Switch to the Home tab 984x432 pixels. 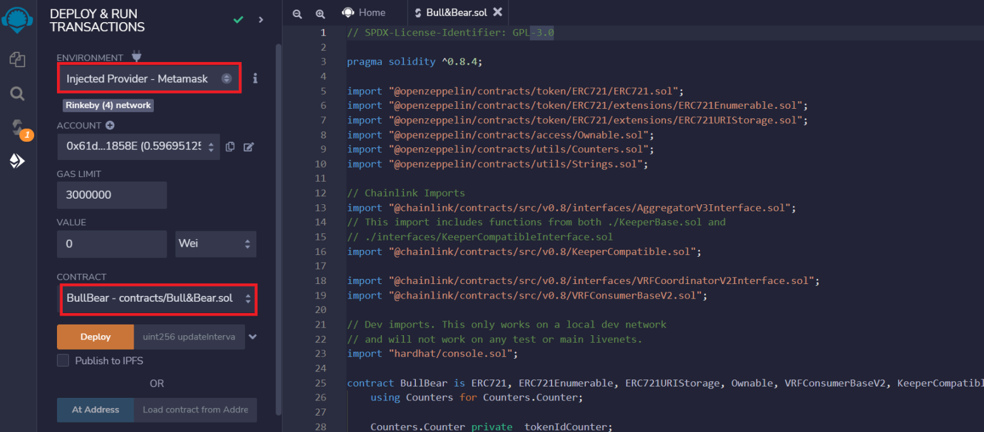[364, 13]
